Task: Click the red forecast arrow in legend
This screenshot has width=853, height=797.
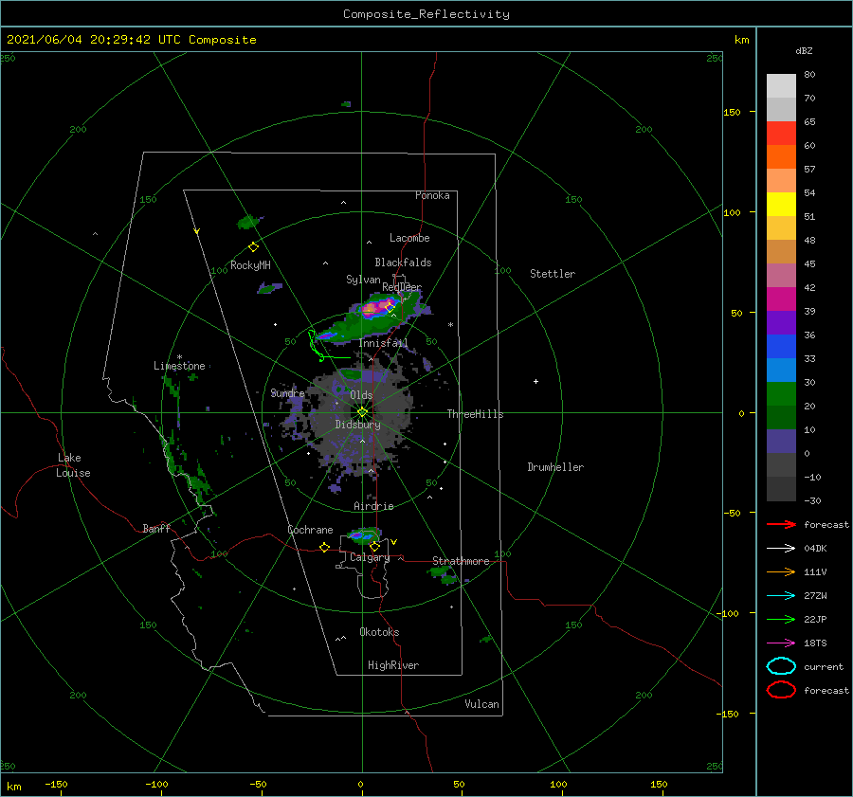Action: [x=781, y=524]
